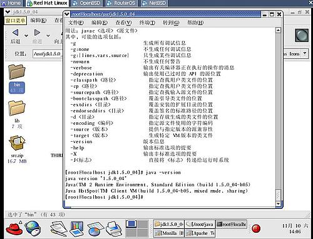Click the printer manager panel icon
This screenshot has width=313, height=239.
tap(114, 229)
